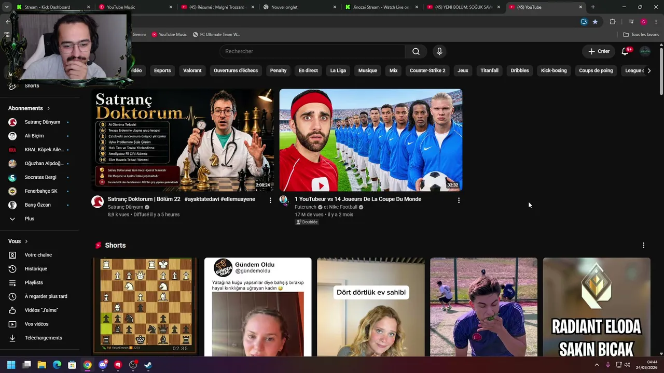Open the Fenerbahçe SK subscription
Image resolution: width=664 pixels, height=373 pixels.
click(x=40, y=191)
